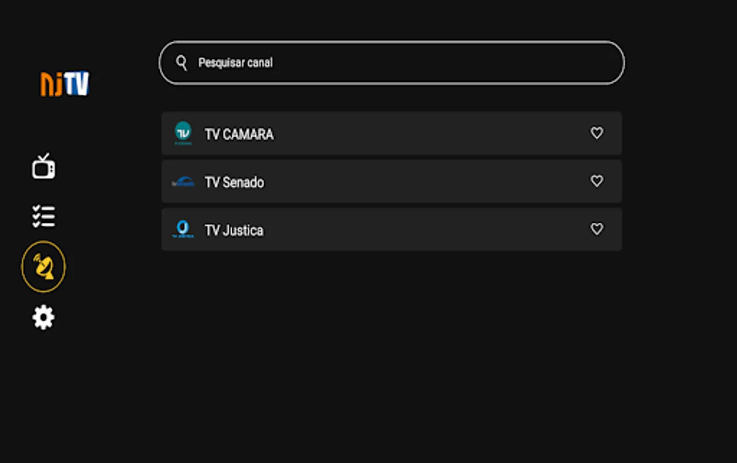Image resolution: width=737 pixels, height=463 pixels.
Task: Select the TV Justica list row background
Action: click(x=412, y=229)
